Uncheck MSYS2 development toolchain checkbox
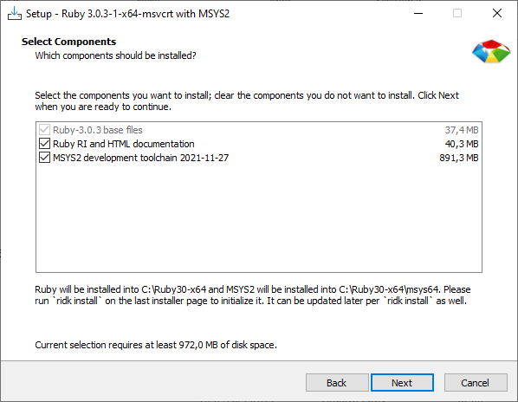This screenshot has height=402, width=518. click(44, 158)
